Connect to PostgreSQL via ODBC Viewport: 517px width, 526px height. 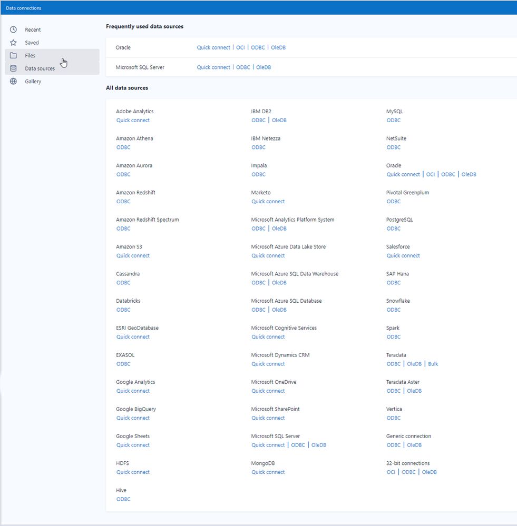pyautogui.click(x=394, y=229)
